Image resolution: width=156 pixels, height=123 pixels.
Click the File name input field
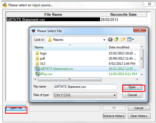(x=85, y=87)
